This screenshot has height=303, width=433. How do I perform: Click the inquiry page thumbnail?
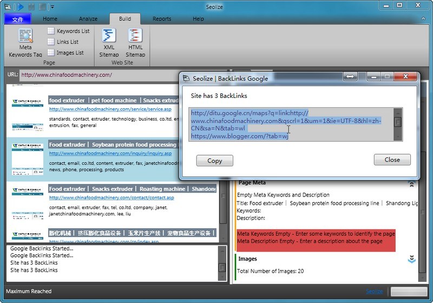click(x=28, y=159)
